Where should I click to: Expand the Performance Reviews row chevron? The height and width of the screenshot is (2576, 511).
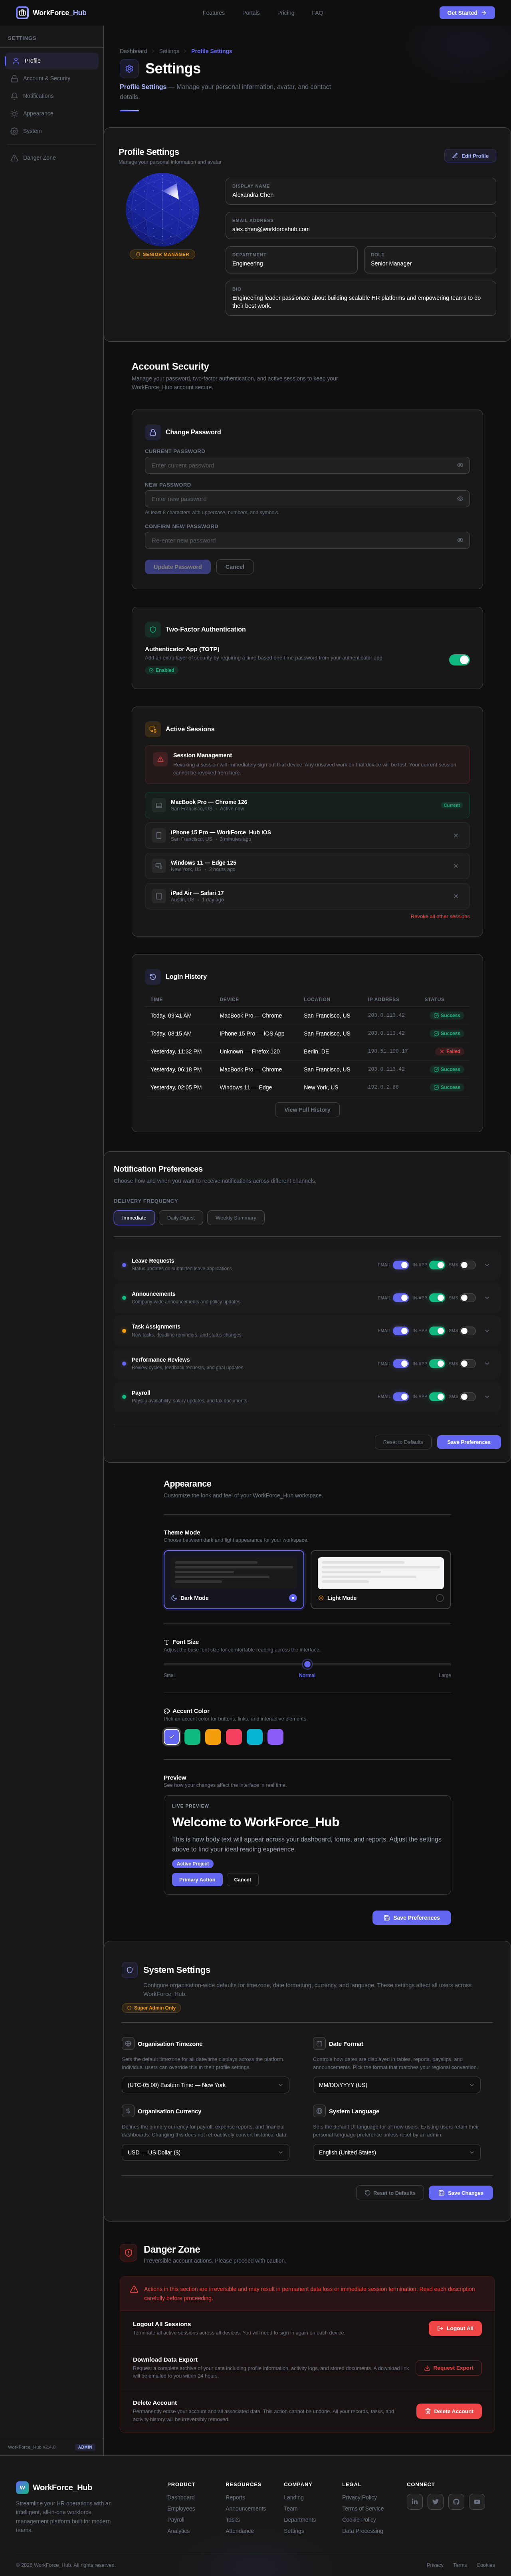pos(487,1364)
